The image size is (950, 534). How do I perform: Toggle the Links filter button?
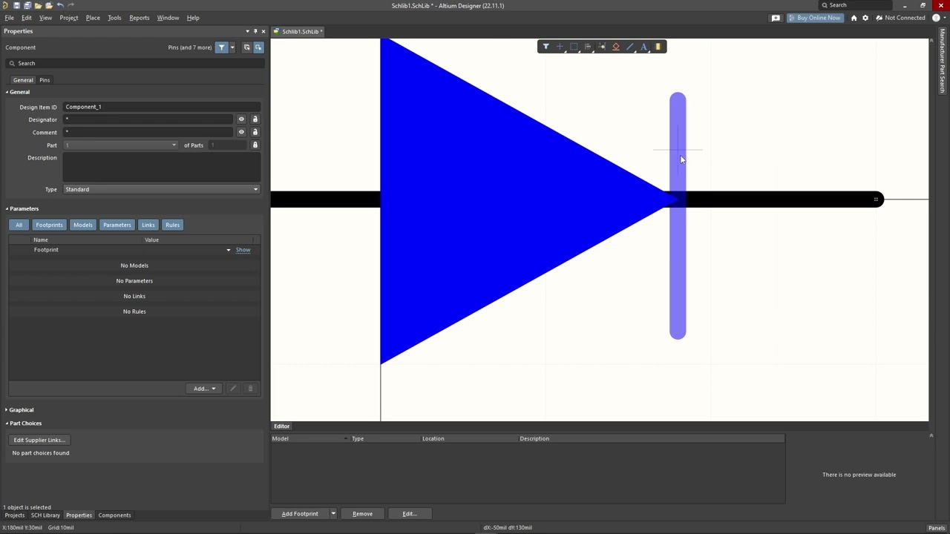pos(148,225)
